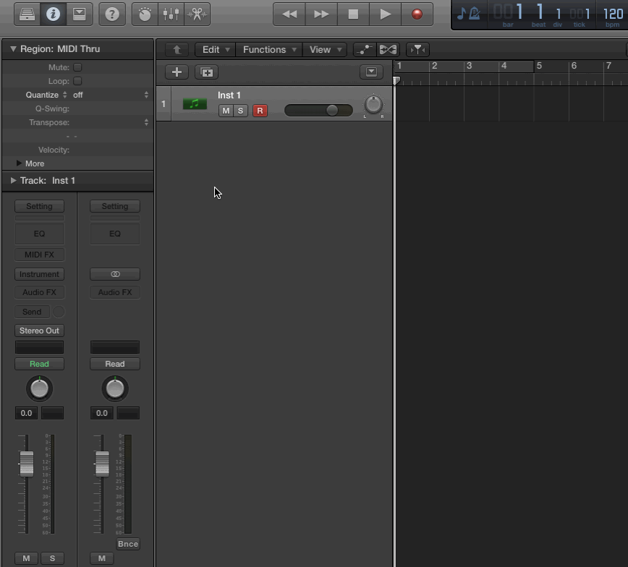628x567 pixels.
Task: Toggle Solo on Inst 1 track
Action: coord(240,111)
